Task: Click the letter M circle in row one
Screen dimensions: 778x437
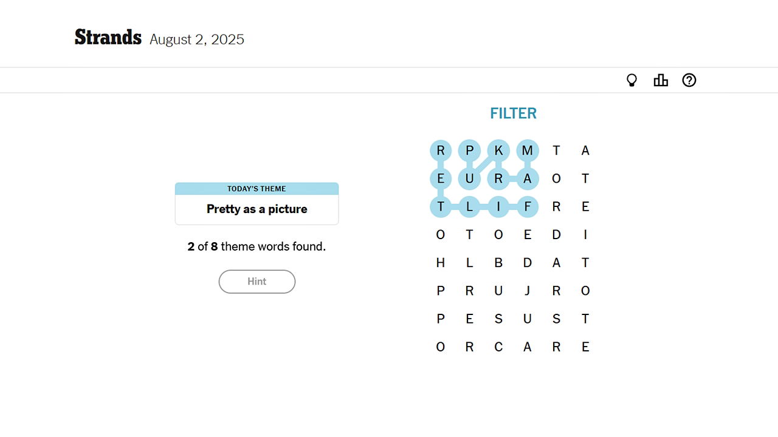Action: [528, 151]
